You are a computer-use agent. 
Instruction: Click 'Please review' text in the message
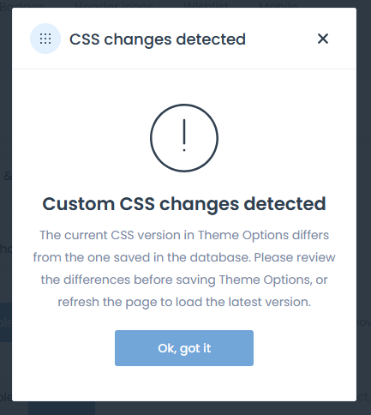(295, 257)
